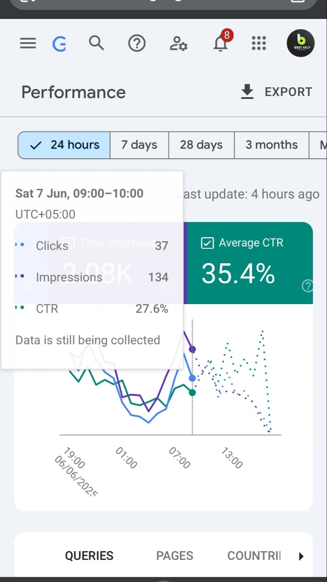The image size is (327, 582).
Task: Toggle the Average CTR checkbox
Action: [x=207, y=243]
